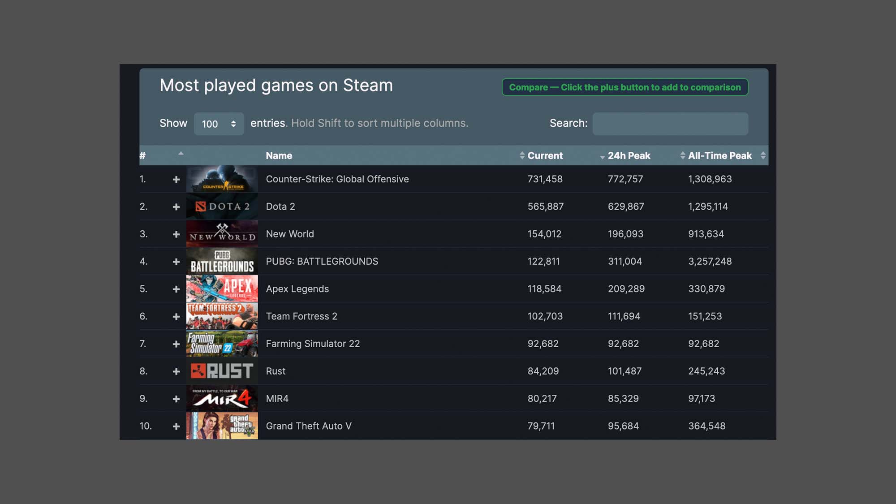Open the MIR4 name link

tap(277, 398)
